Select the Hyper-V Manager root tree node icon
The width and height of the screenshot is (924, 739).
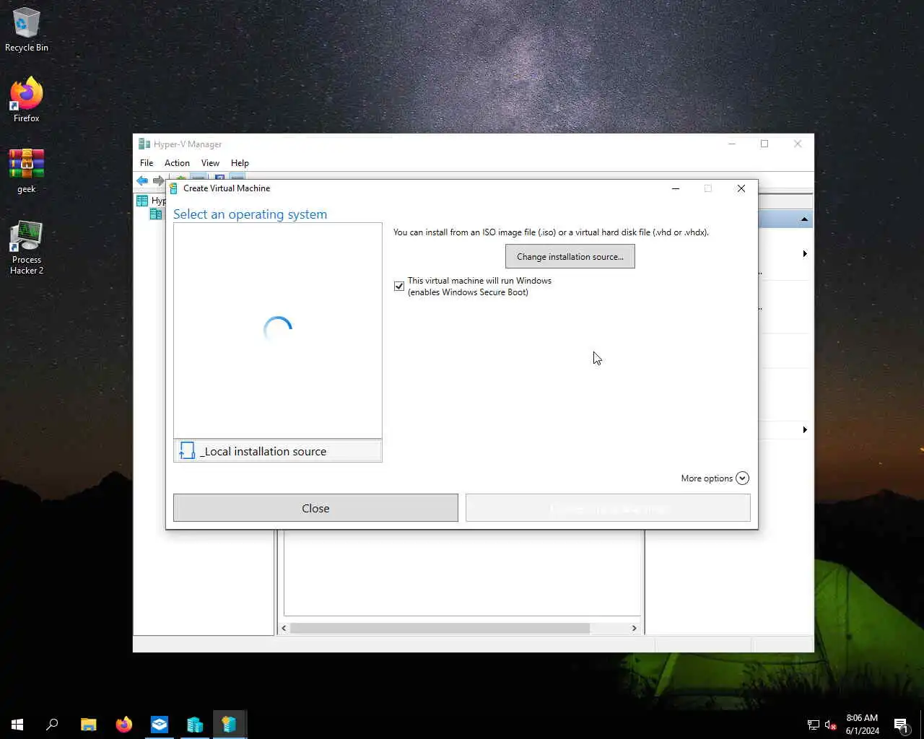coord(143,201)
